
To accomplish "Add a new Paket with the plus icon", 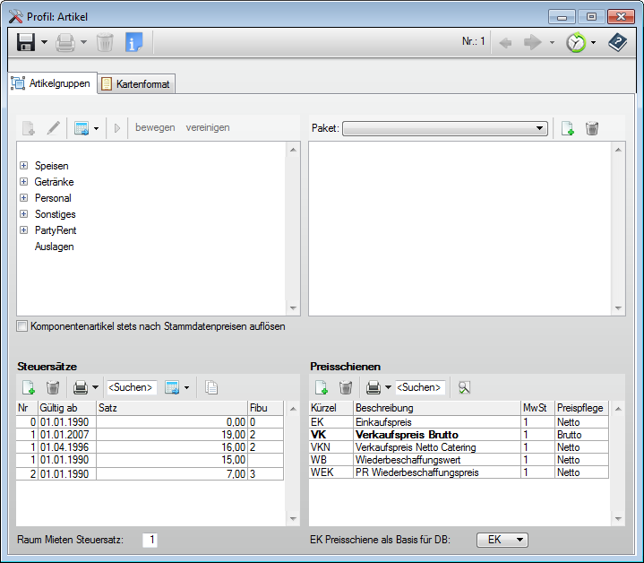I will point(567,128).
